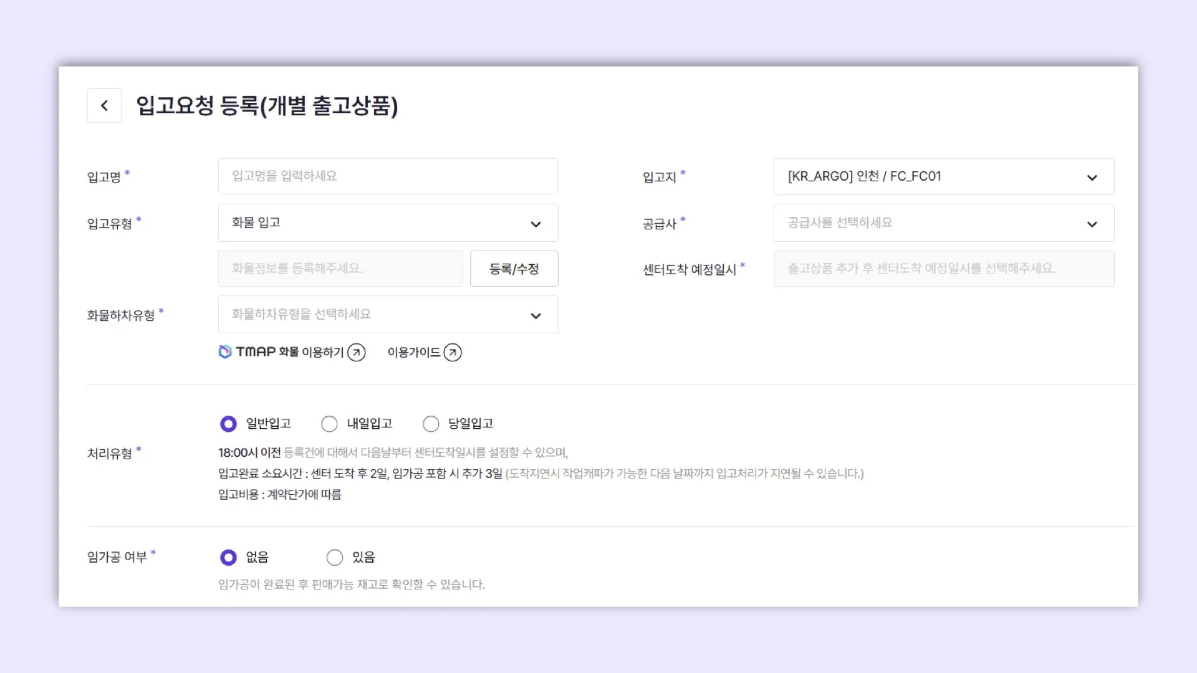Screen dimensions: 1197x673
Task: Click the back arrow icon beside the title
Action: pos(104,106)
